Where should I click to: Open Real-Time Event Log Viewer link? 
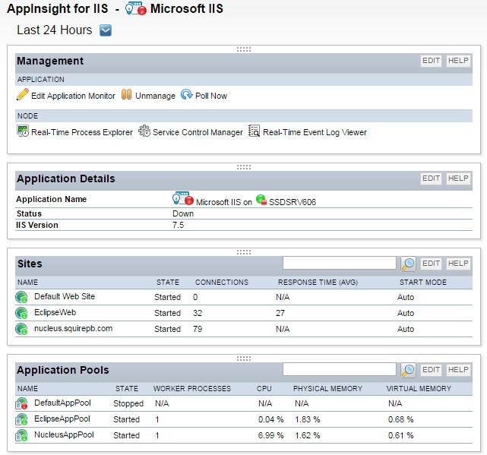(315, 132)
